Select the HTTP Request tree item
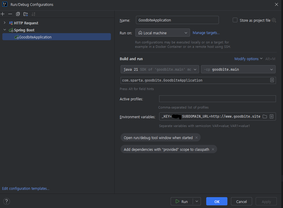The width and height of the screenshot is (283, 208). tap(26, 23)
